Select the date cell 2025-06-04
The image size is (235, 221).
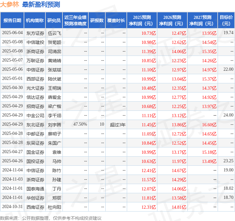12,33
